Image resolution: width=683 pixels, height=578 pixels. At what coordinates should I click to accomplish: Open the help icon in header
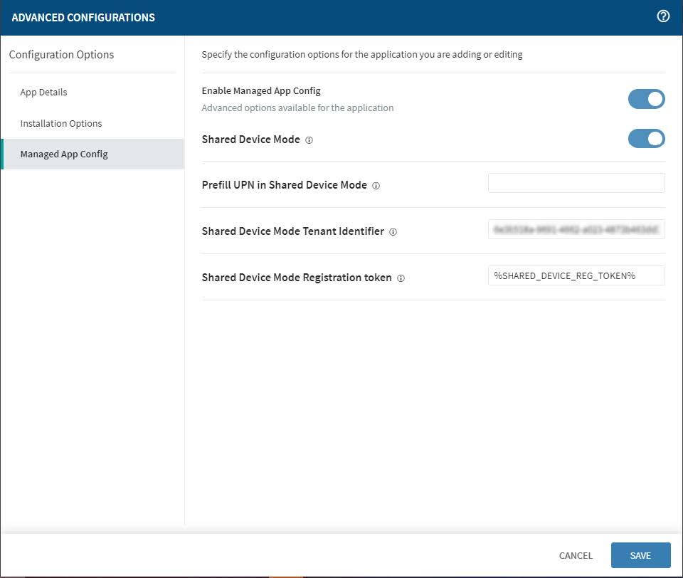click(x=663, y=16)
